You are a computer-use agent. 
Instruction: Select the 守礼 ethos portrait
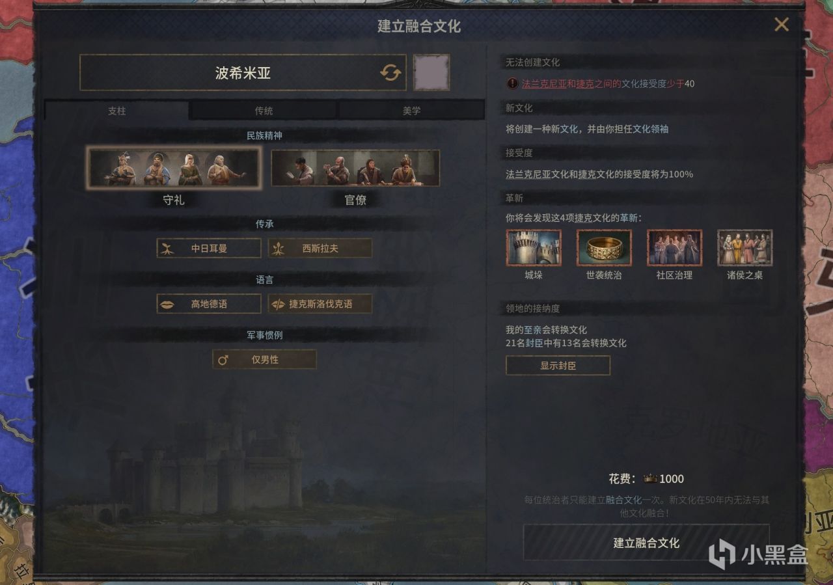[x=174, y=168]
